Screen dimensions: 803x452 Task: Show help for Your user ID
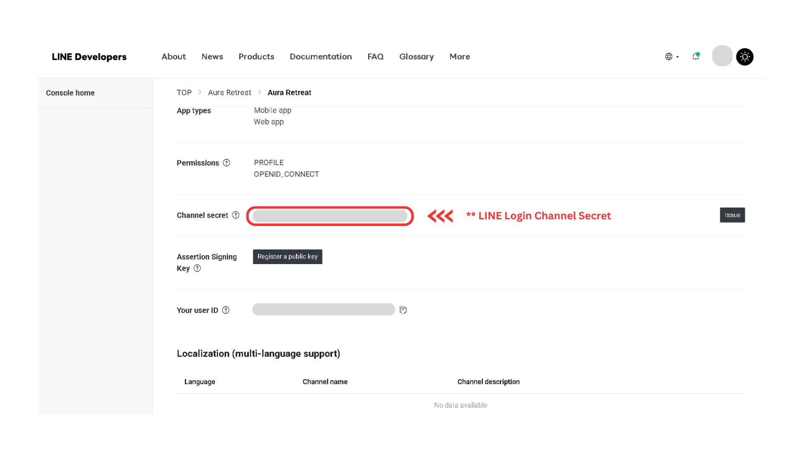pyautogui.click(x=226, y=310)
